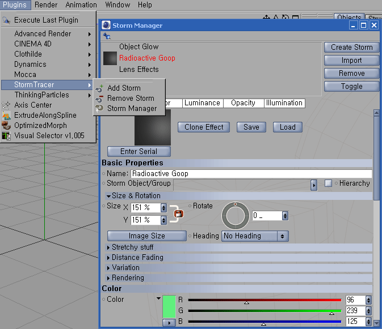Screen dimensions: 382x329
Task: Click the large effect preview image
Action: tap(153, 127)
